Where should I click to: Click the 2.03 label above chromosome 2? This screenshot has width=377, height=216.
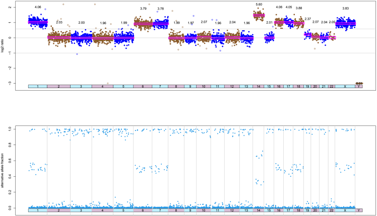point(59,23)
